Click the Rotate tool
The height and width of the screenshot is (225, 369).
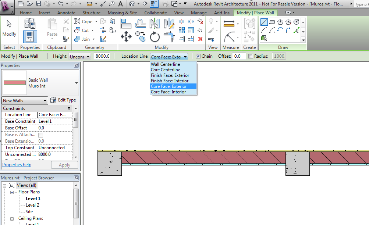point(155,37)
